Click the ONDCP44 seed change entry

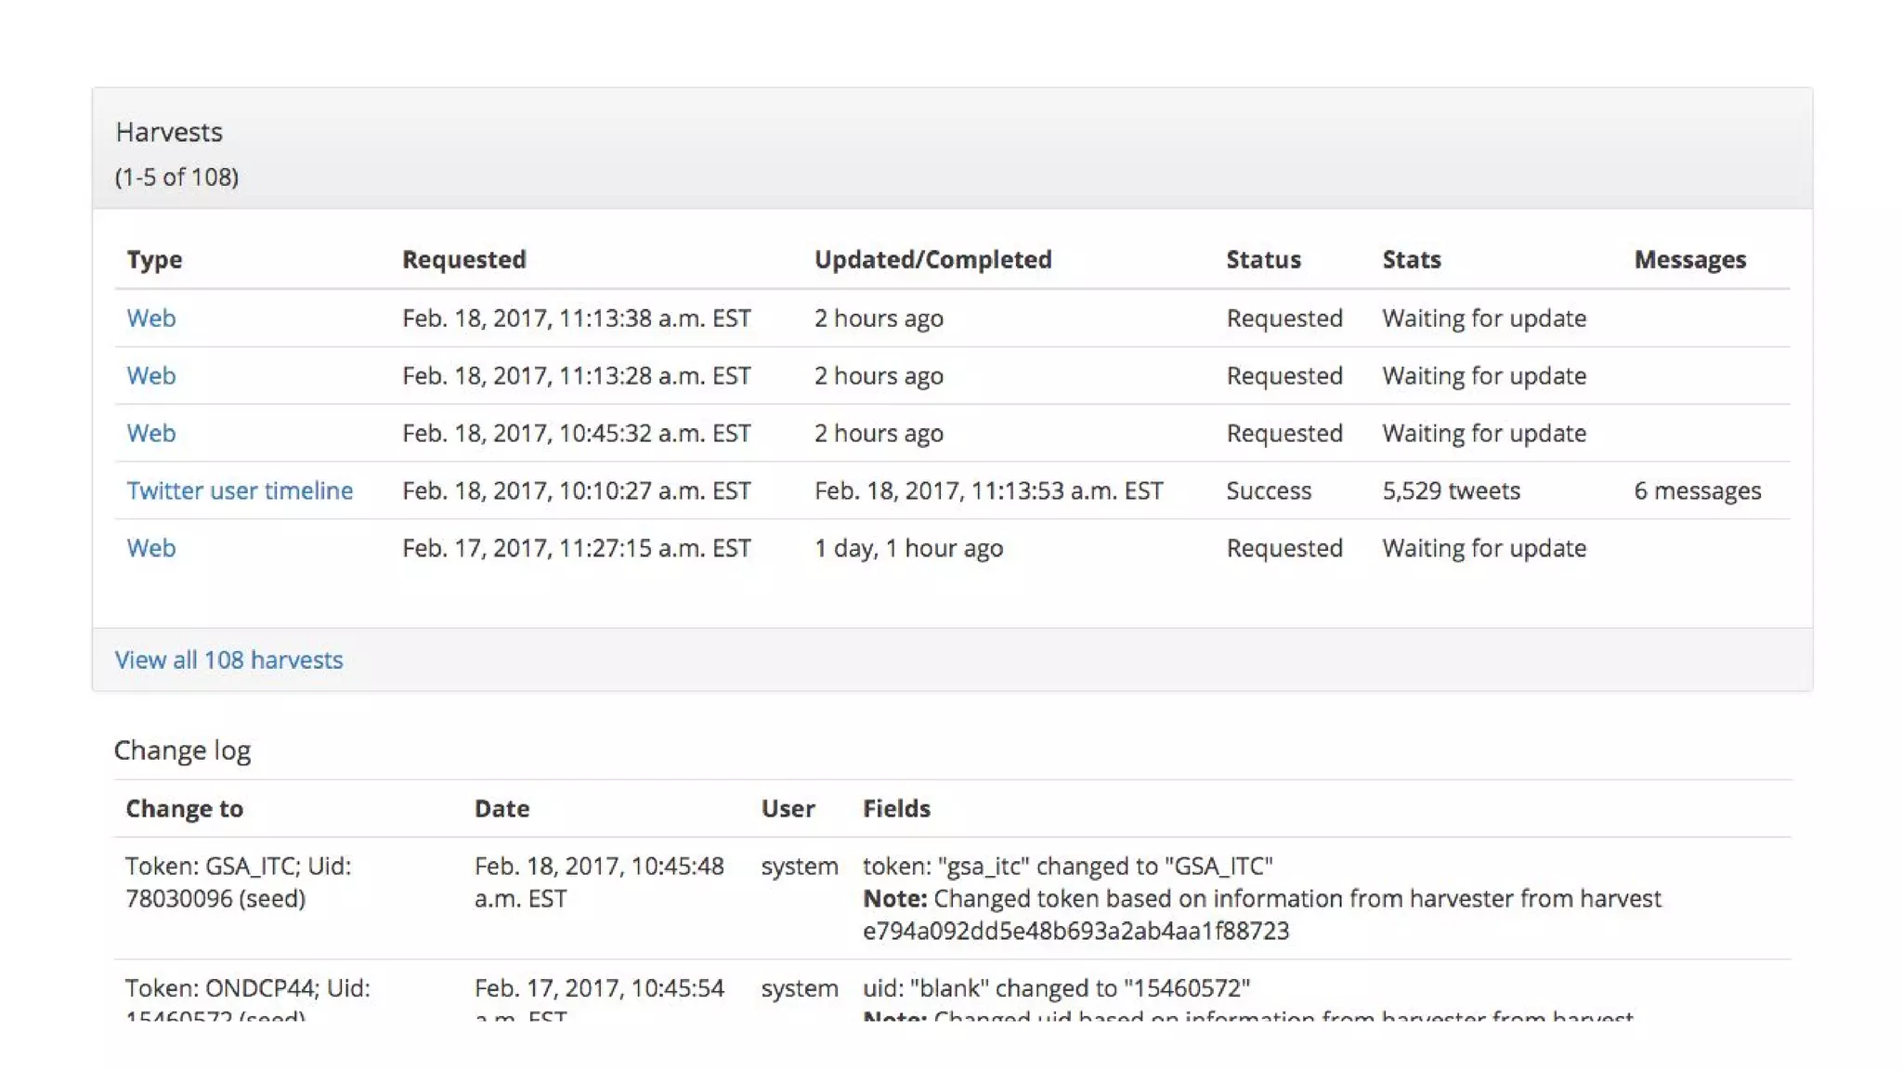(247, 988)
